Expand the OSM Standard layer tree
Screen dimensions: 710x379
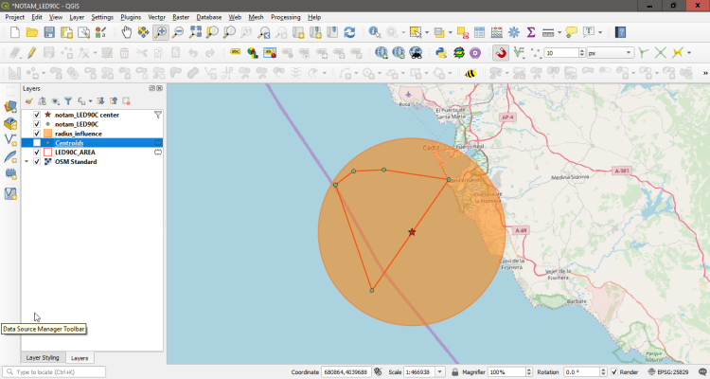tap(27, 161)
